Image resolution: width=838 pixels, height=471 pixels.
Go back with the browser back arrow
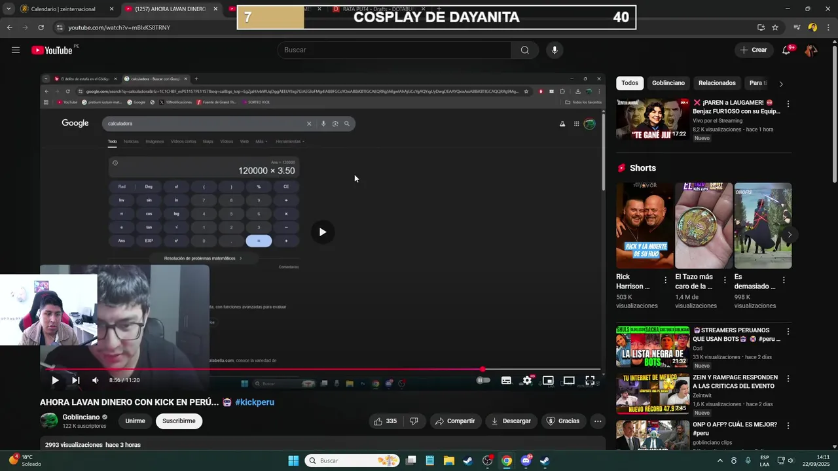click(9, 27)
